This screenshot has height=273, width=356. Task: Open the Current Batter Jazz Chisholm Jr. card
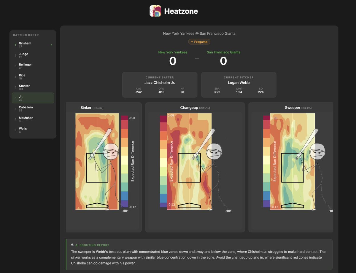pos(160,85)
